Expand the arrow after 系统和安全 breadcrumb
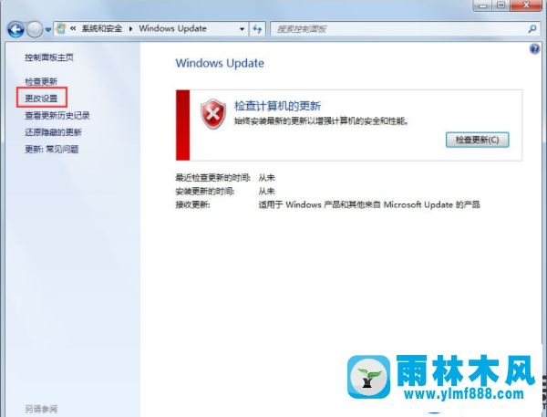The image size is (547, 417). [130, 28]
